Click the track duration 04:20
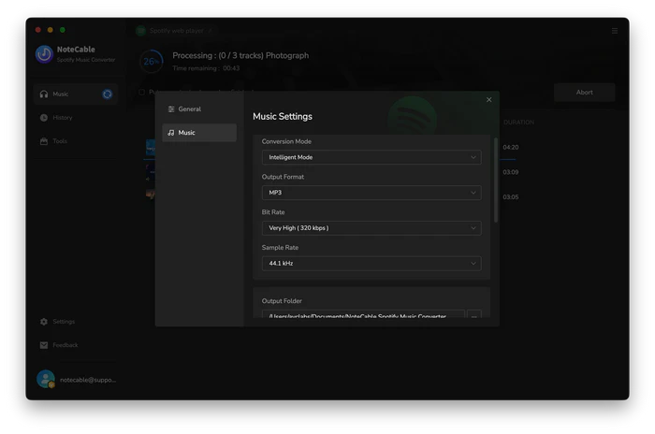Screen dimensions: 655x434 click(x=511, y=147)
